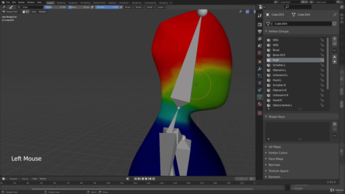
Task: Collapse the Shape Keys panel
Action: coord(266,116)
